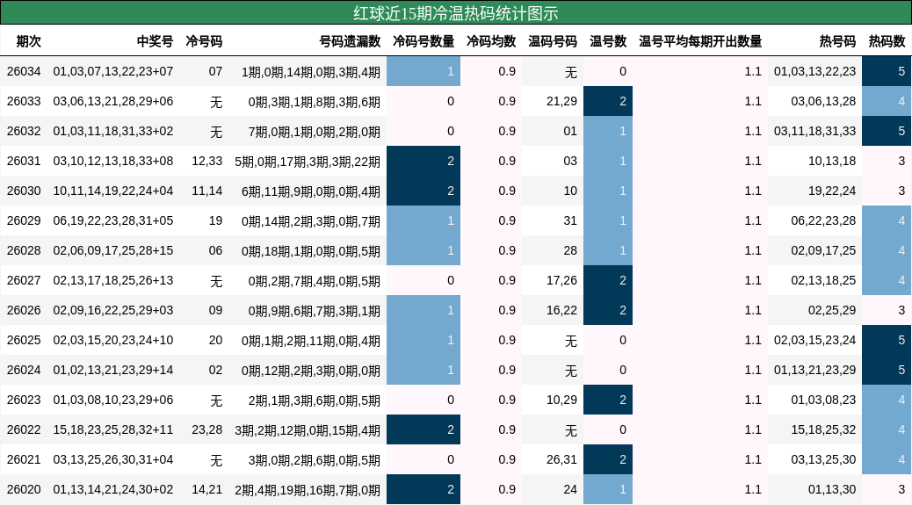The height and width of the screenshot is (505, 912).
Task: Select winning numbers 02,06,09,17,25,28+15
Action: (x=112, y=250)
